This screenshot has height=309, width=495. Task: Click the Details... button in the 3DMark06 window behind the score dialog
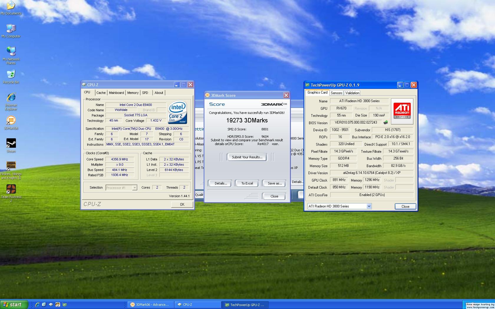[297, 182]
